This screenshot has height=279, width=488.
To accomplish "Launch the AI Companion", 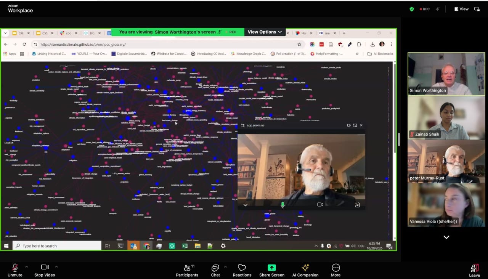I will coord(305,270).
